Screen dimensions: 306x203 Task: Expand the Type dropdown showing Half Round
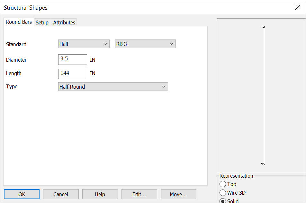[113, 86]
